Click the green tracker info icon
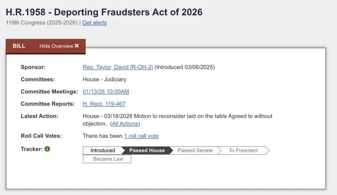337x195 pixels. (x=47, y=149)
